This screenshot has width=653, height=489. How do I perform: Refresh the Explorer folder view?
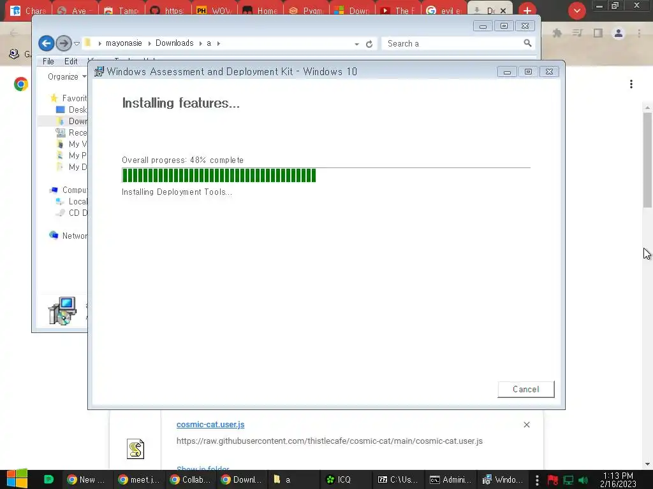click(x=369, y=44)
